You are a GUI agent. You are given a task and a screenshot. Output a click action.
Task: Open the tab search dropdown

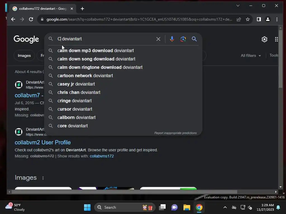tap(238, 6)
